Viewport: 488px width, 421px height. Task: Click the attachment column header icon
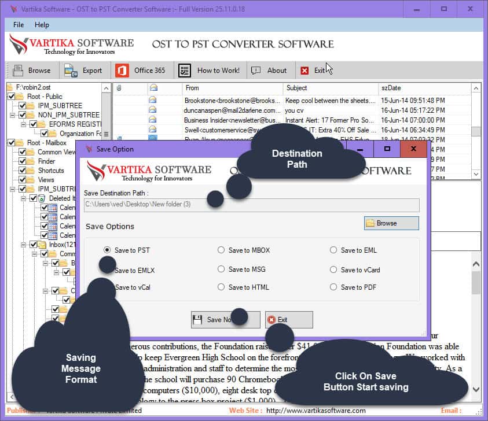[119, 88]
